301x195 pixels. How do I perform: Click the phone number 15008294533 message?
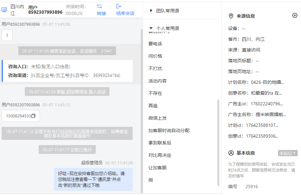pyautogui.click(x=21, y=116)
